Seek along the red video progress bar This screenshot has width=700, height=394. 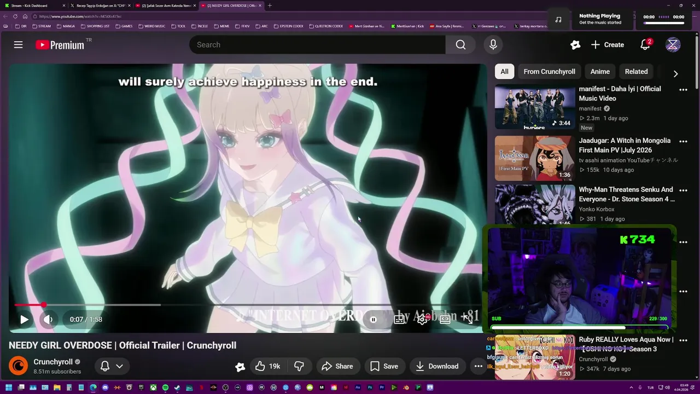pyautogui.click(x=248, y=305)
